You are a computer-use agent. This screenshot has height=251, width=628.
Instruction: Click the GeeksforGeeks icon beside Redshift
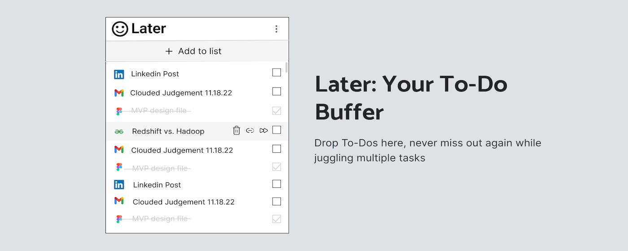coord(119,131)
